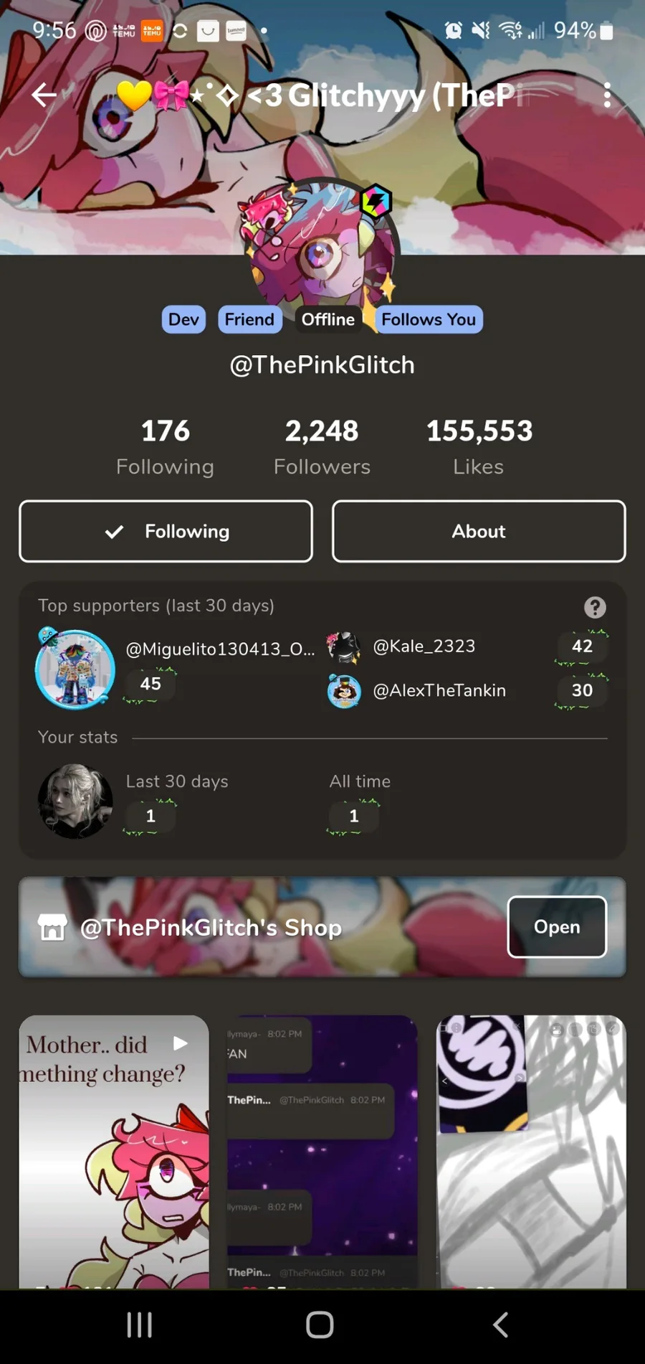Tap the Android back chevron
Image resolution: width=645 pixels, height=1364 pixels.
pyautogui.click(x=501, y=1325)
